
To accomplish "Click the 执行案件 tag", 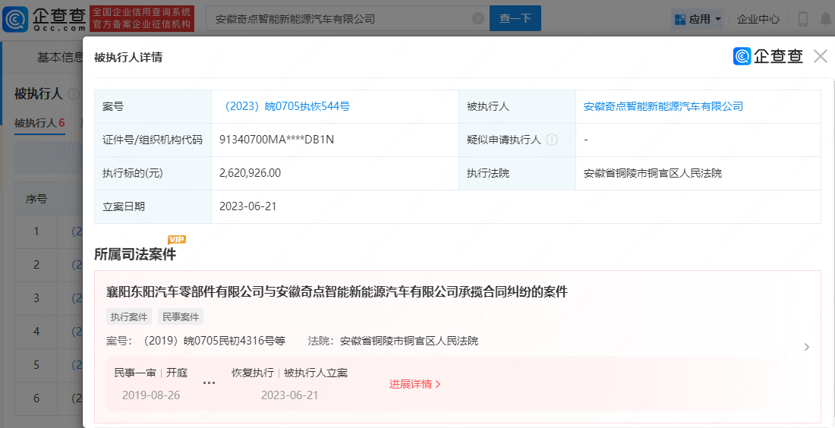I will (x=129, y=316).
